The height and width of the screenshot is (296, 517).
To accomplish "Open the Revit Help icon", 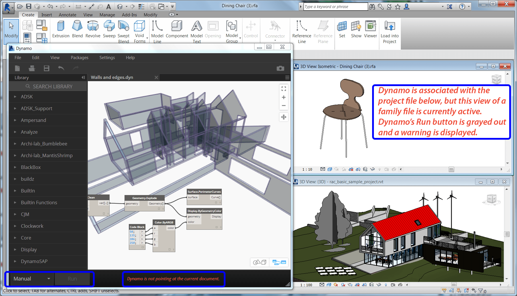I will coord(462,7).
